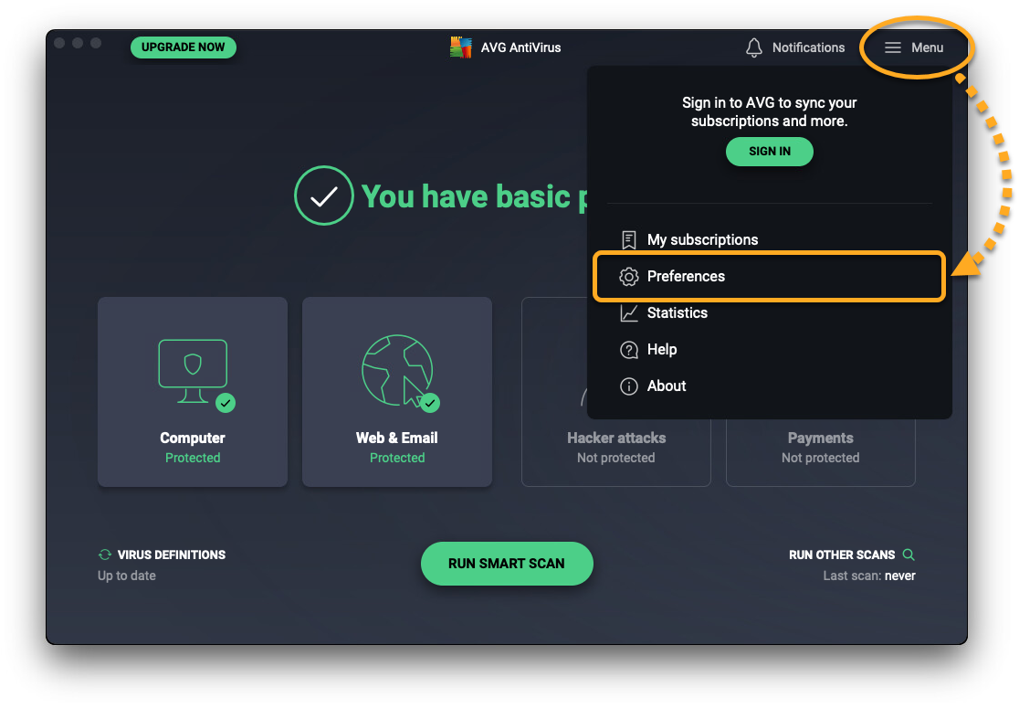Click the Statistics chart icon
The height and width of the screenshot is (708, 1019).
[x=628, y=313]
